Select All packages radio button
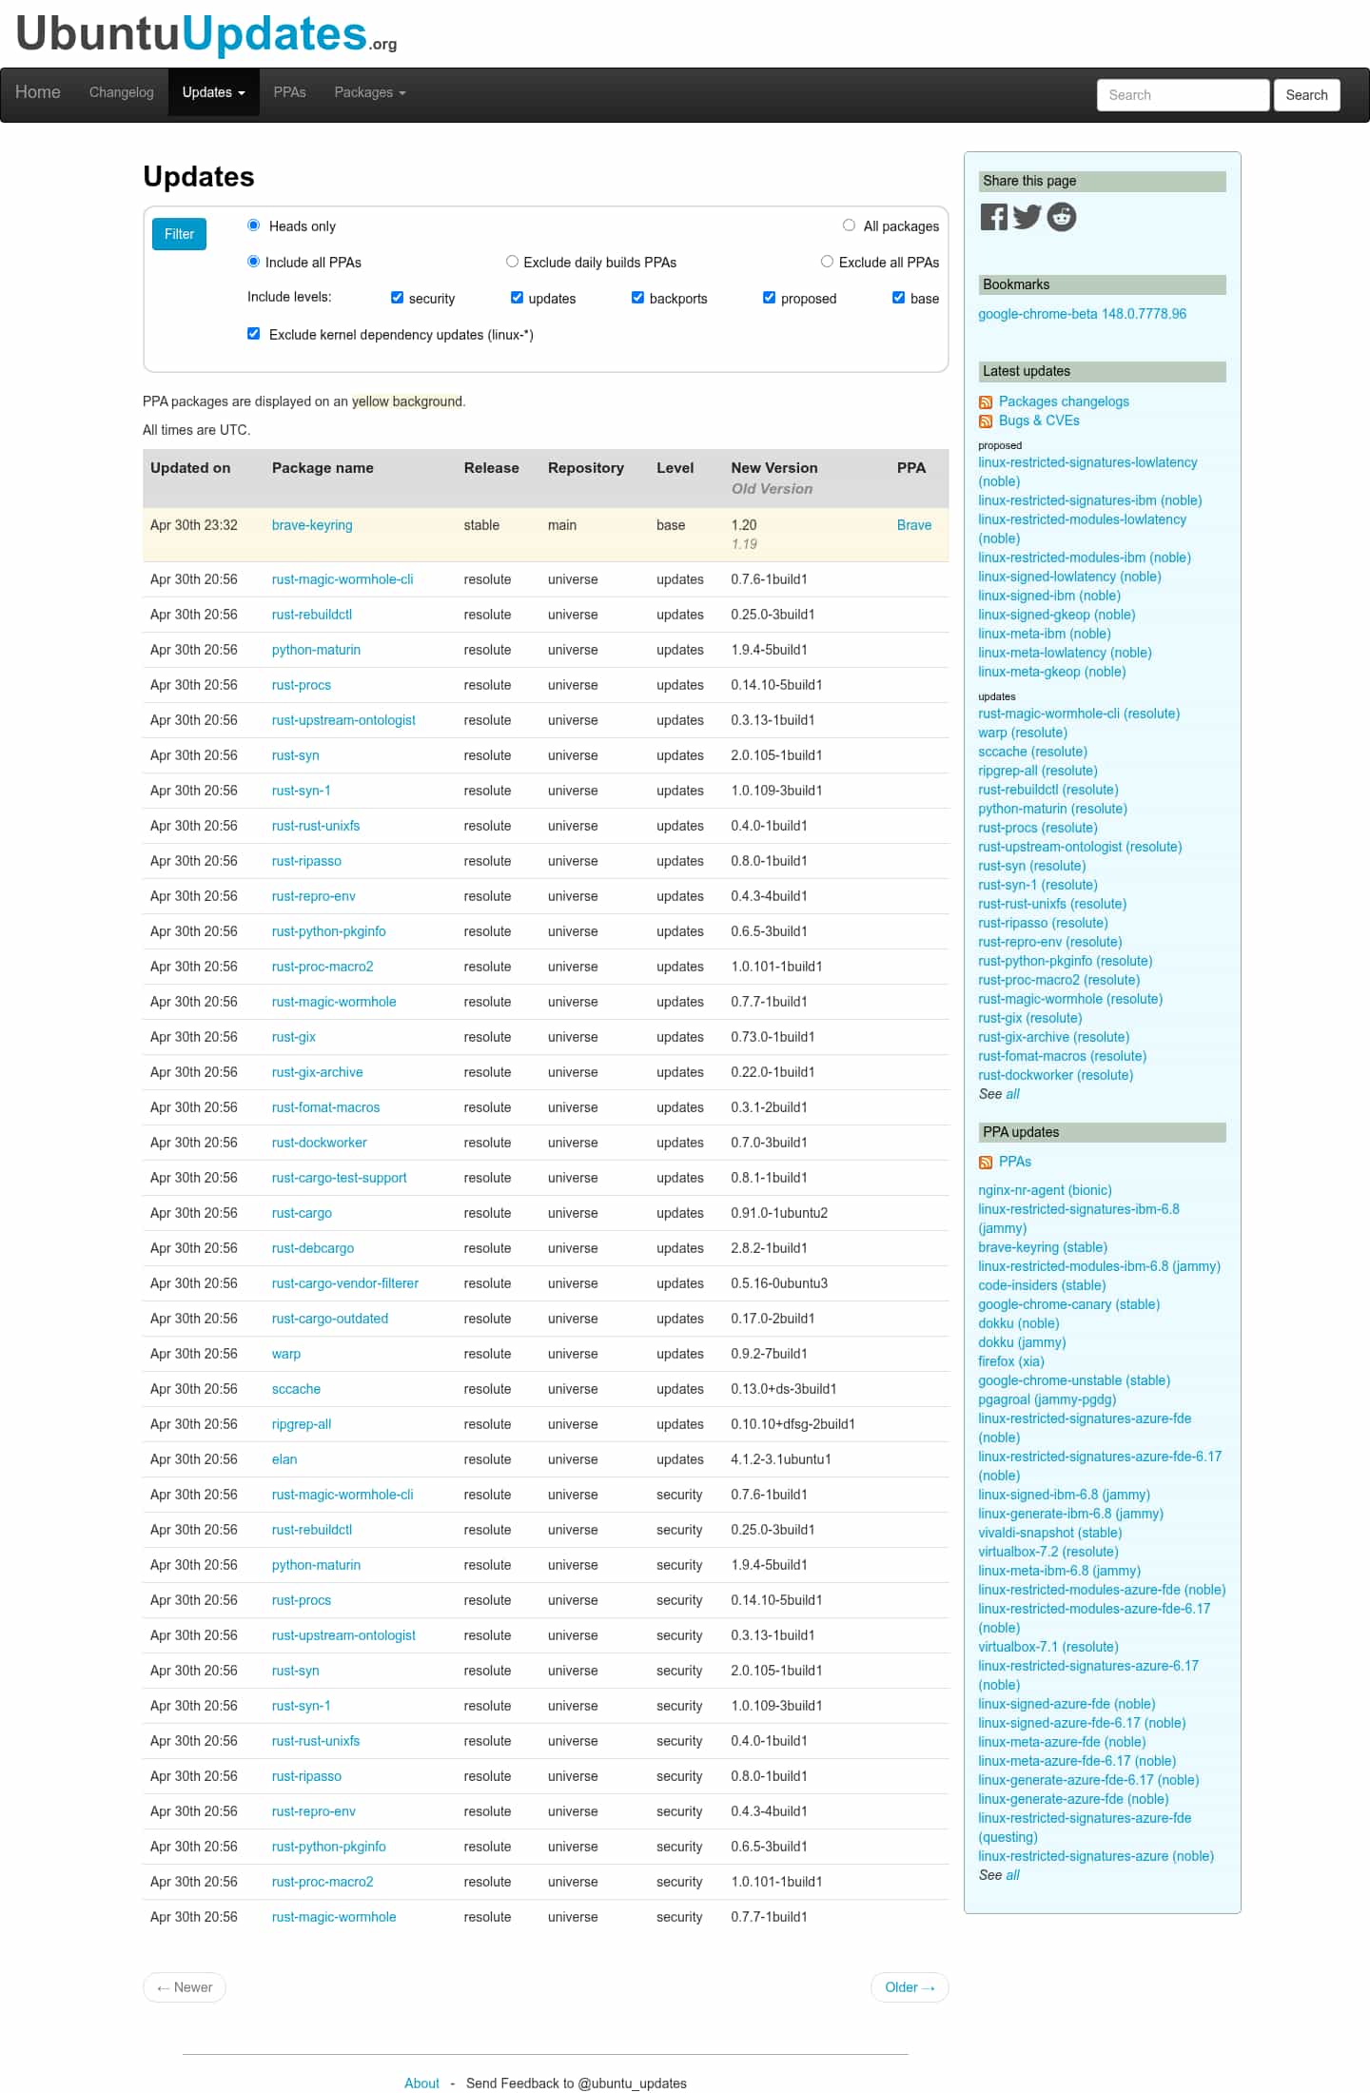 [849, 225]
